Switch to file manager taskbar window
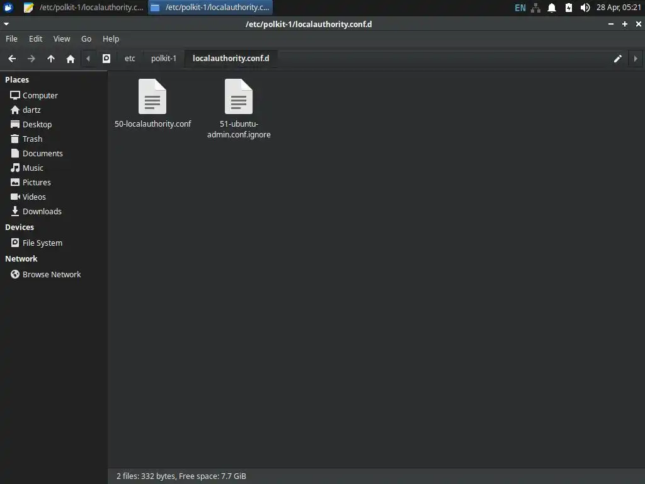 tap(210, 8)
